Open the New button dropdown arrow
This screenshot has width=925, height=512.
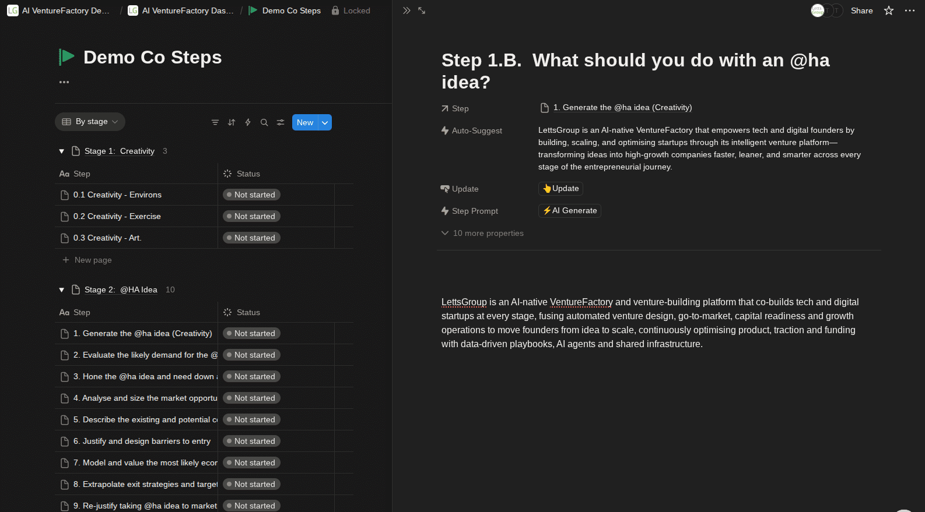tap(325, 122)
